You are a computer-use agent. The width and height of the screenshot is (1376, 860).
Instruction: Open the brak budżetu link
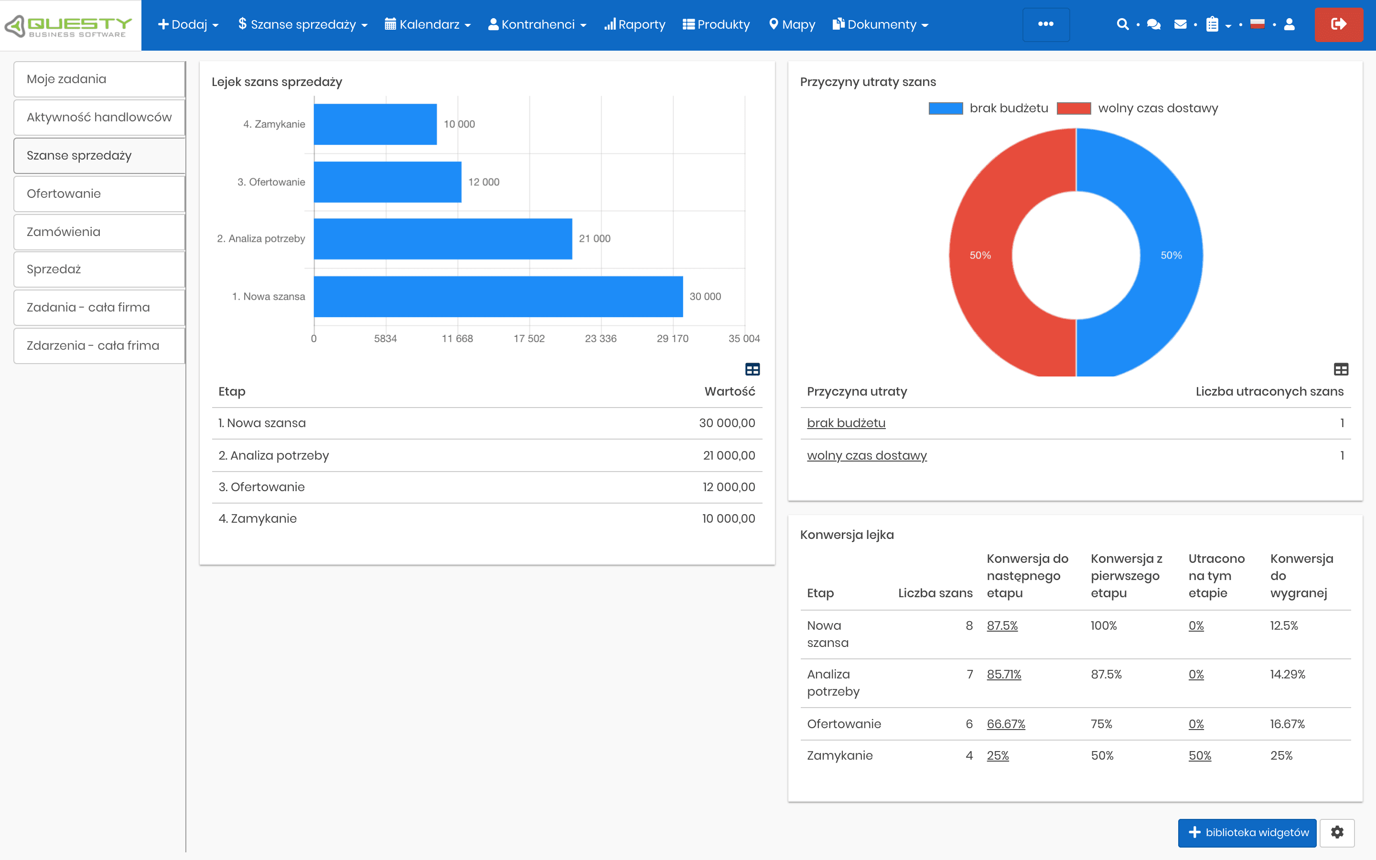(846, 423)
